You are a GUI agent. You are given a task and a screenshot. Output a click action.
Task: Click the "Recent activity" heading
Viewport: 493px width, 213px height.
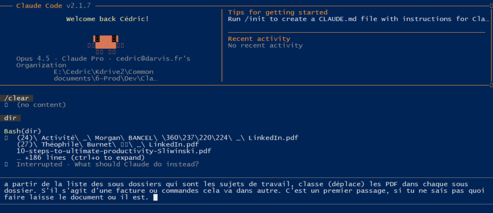click(259, 38)
